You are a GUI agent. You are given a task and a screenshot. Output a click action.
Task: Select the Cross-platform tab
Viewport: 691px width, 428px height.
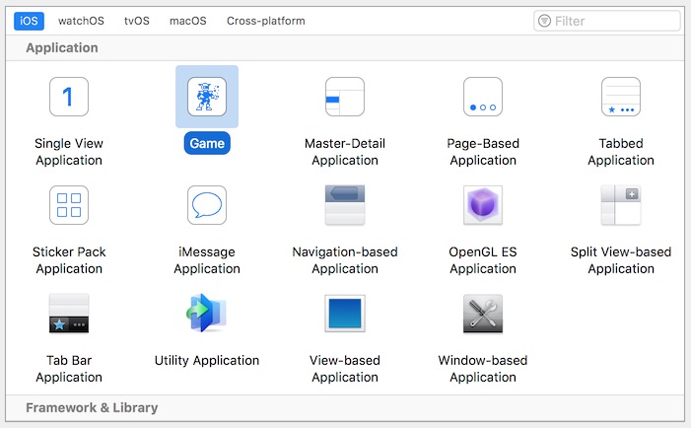click(x=266, y=21)
